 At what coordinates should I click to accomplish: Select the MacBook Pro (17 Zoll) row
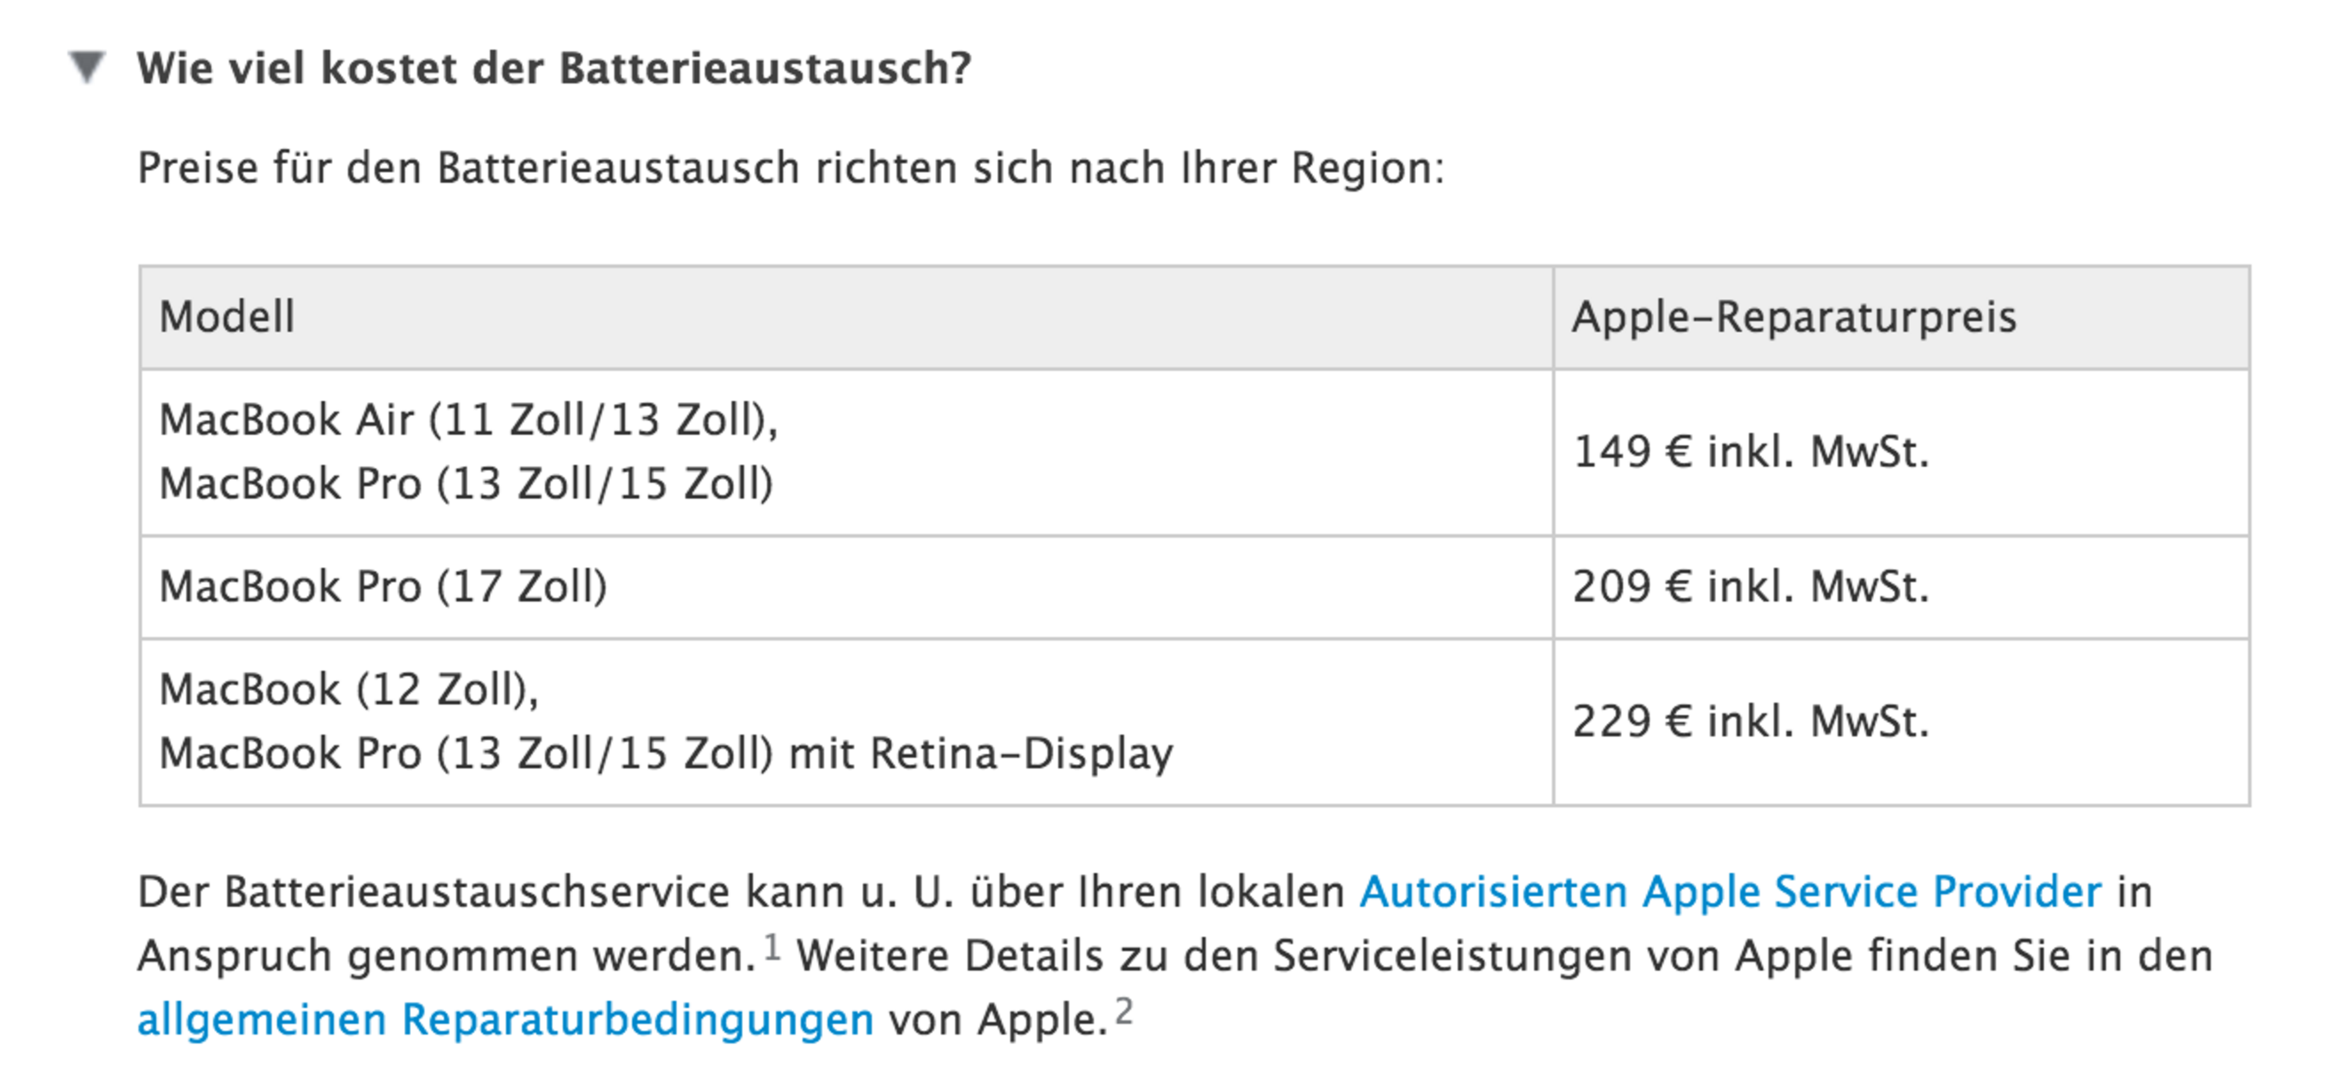click(1195, 587)
